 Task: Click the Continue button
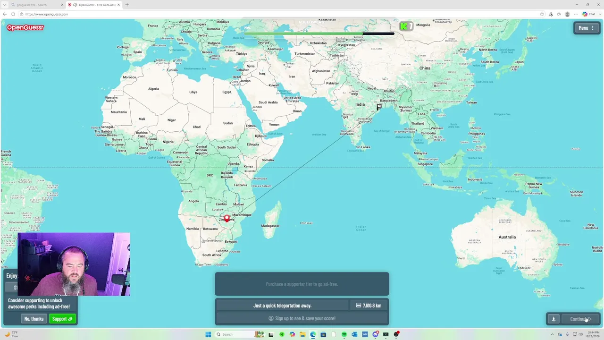coord(580,319)
